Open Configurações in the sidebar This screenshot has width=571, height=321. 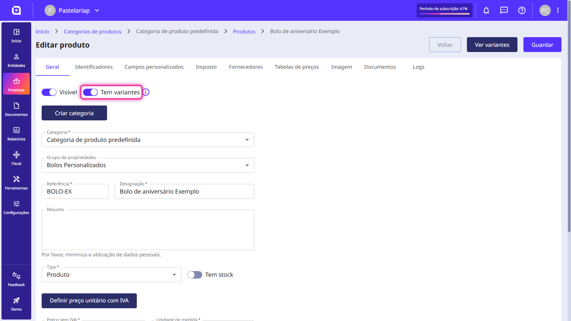tap(16, 207)
